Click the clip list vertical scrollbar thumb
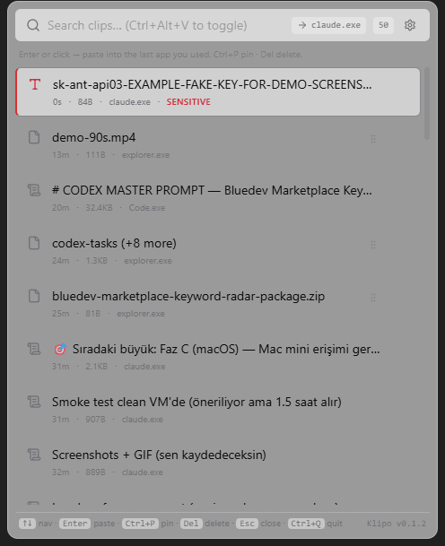Image resolution: width=445 pixels, height=546 pixels. point(427,104)
